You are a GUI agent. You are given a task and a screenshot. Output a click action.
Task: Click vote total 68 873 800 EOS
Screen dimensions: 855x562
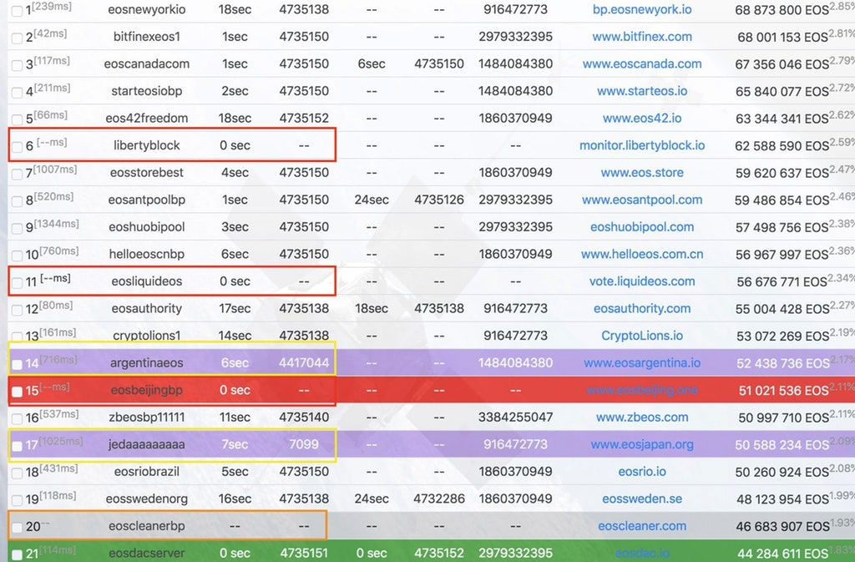coord(782,10)
